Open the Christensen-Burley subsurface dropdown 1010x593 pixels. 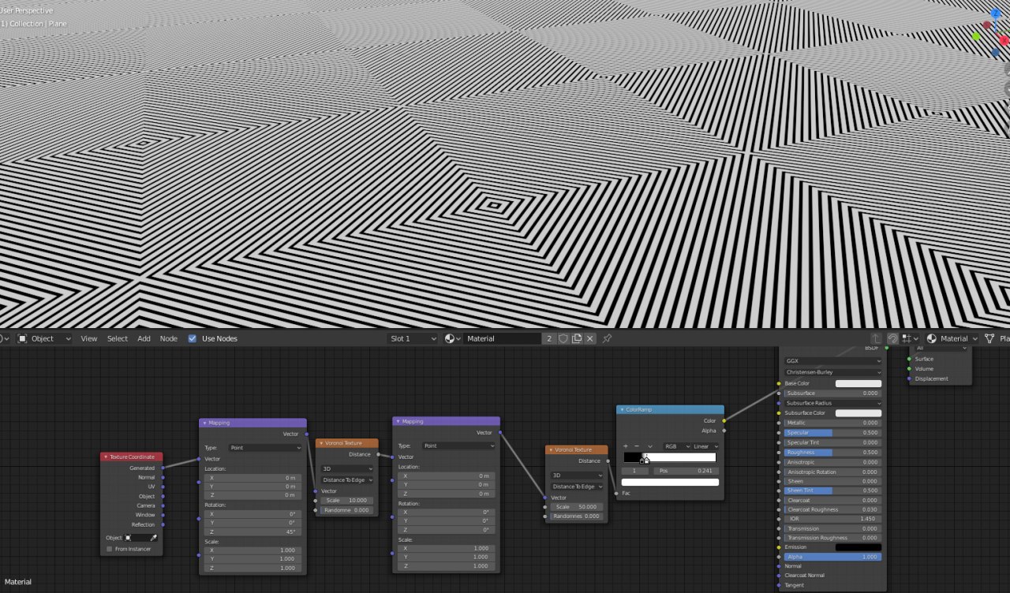pyautogui.click(x=833, y=372)
